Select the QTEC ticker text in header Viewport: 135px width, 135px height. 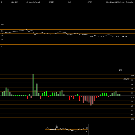(x=90, y=2)
